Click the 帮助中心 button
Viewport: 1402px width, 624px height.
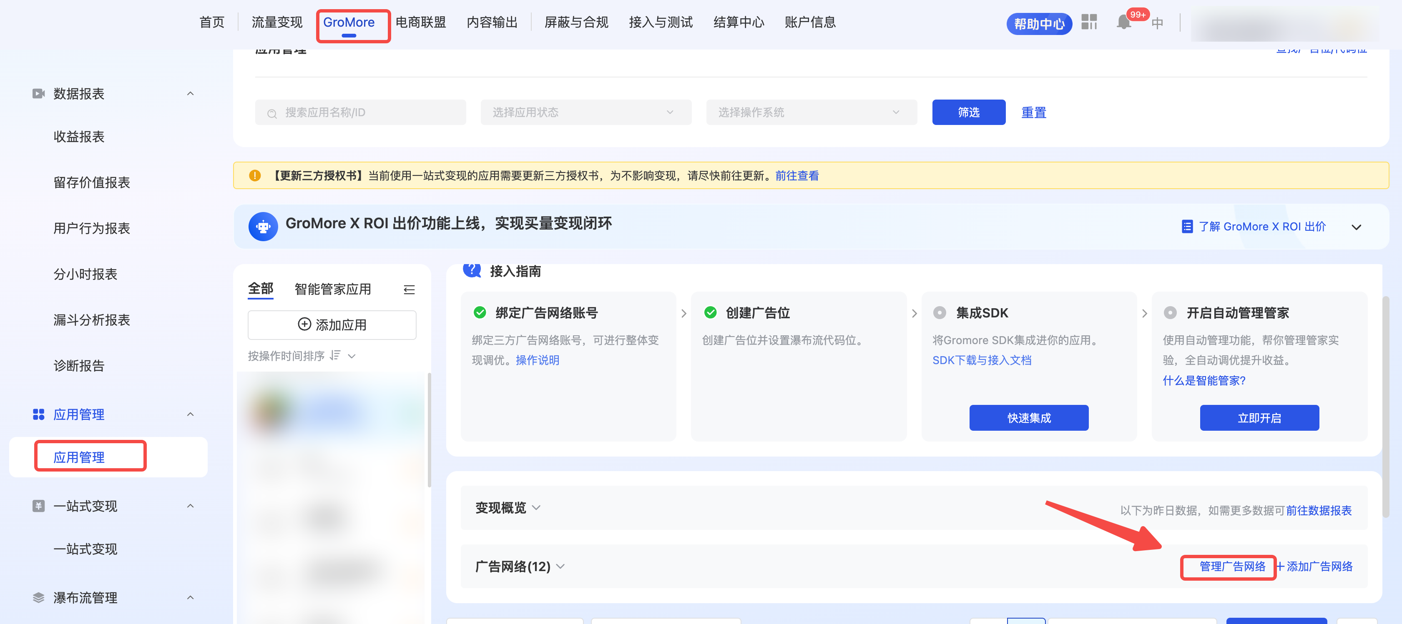pyautogui.click(x=1039, y=23)
